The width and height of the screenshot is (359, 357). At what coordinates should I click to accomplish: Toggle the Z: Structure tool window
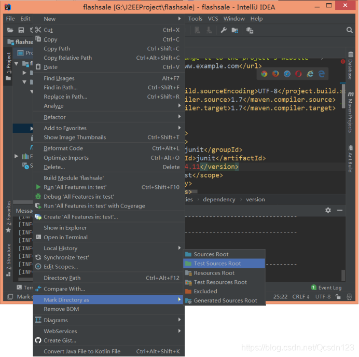tap(8, 260)
